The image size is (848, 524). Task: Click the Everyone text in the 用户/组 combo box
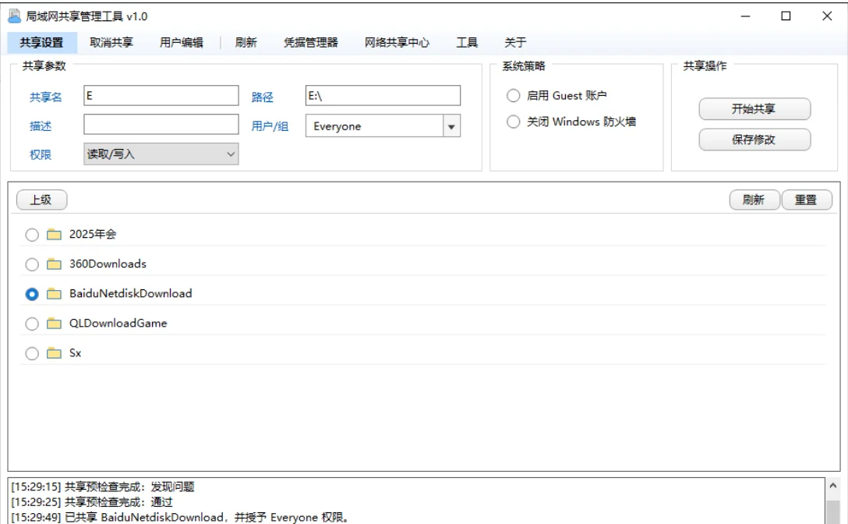(x=337, y=126)
